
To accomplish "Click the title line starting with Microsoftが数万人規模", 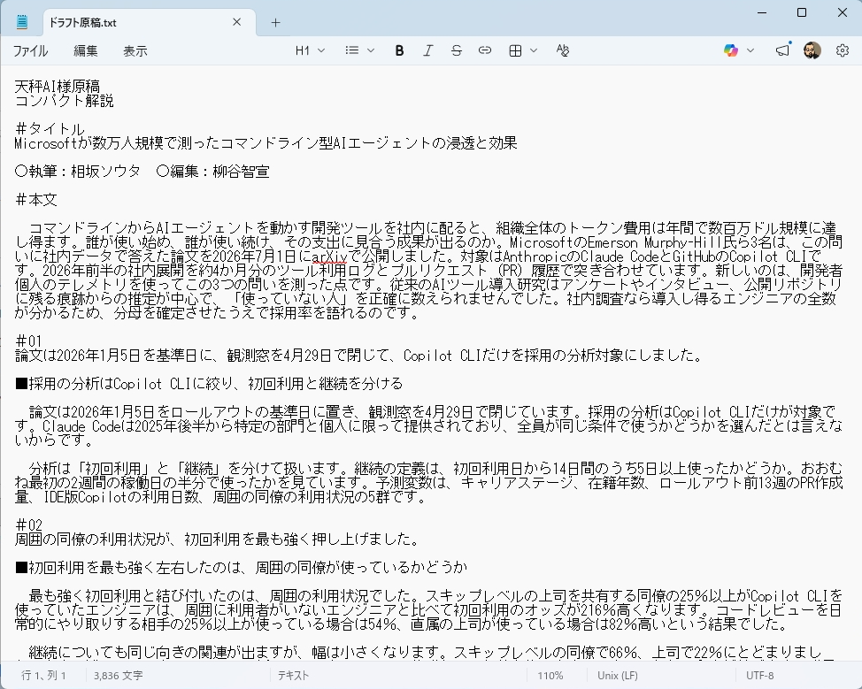I will [266, 143].
